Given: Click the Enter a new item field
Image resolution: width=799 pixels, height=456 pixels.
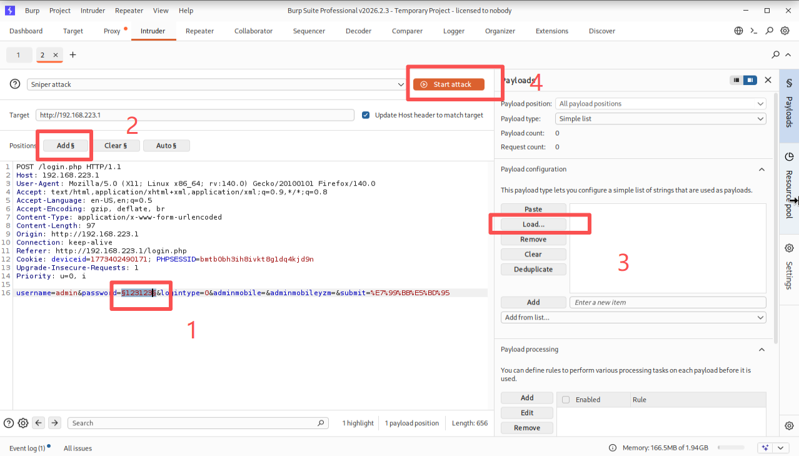Looking at the screenshot, I should [667, 302].
